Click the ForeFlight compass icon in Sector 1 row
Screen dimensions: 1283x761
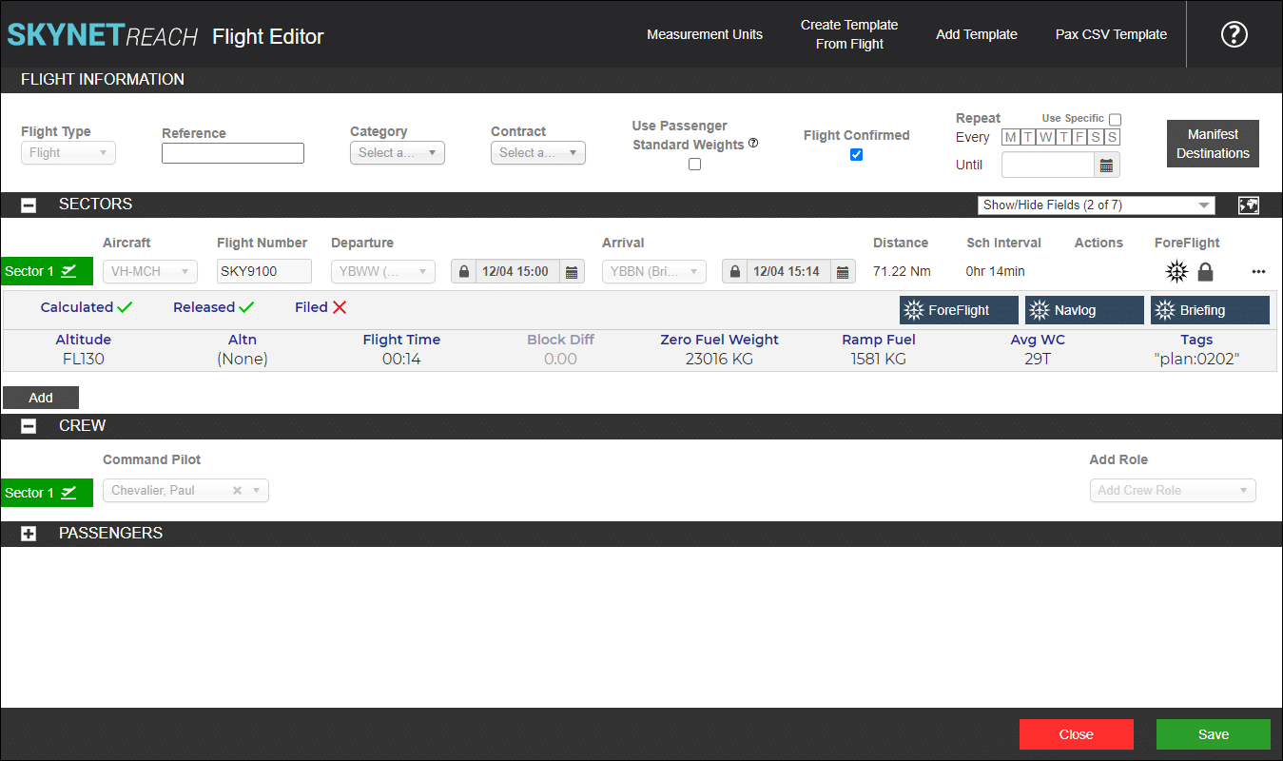1177,272
